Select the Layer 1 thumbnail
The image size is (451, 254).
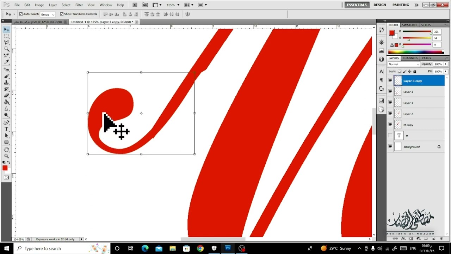pos(398,103)
